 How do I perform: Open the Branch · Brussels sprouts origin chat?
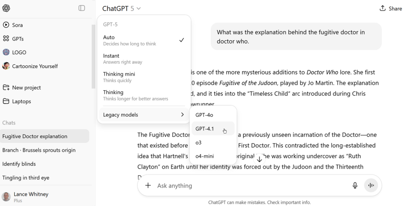click(x=39, y=150)
